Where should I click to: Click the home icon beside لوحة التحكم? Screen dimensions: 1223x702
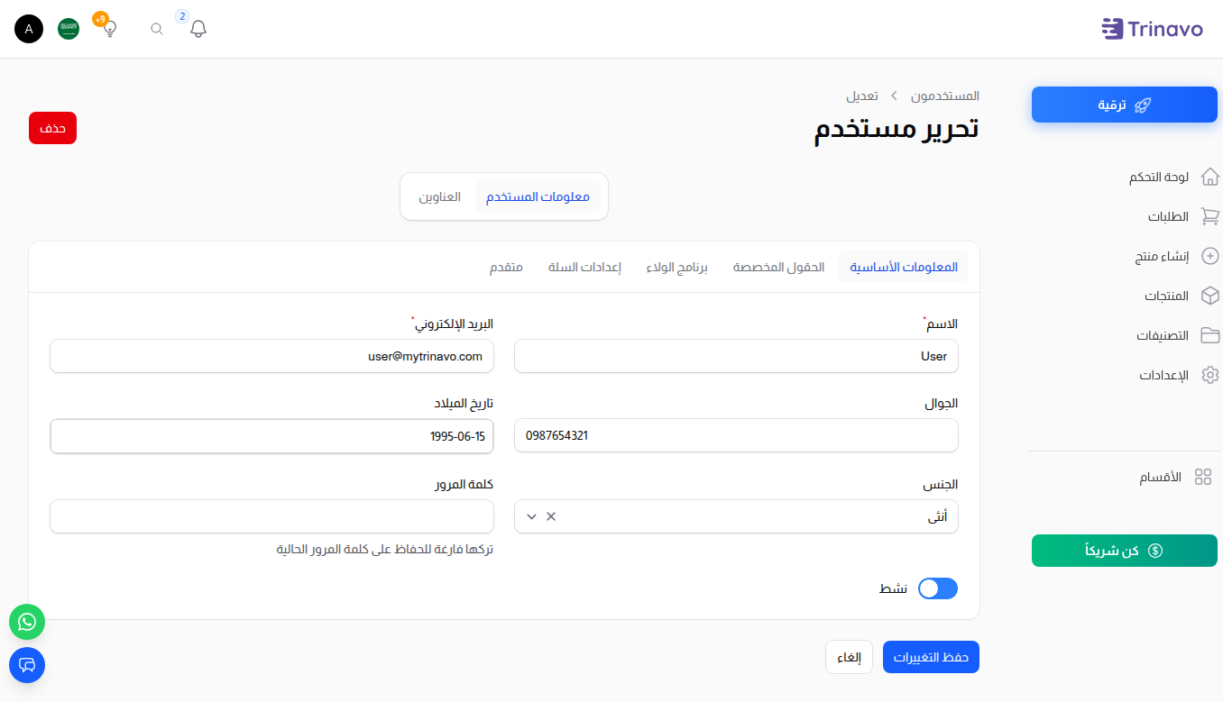click(x=1210, y=177)
